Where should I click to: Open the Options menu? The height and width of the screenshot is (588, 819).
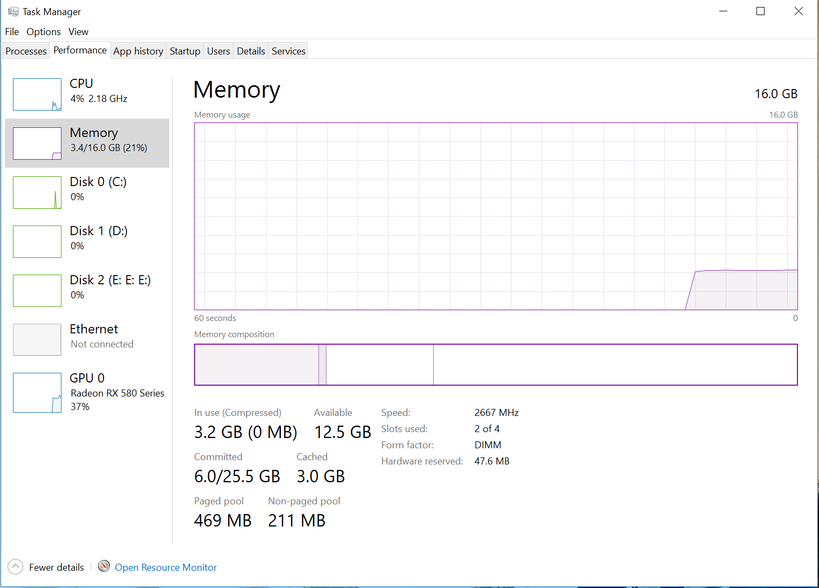(44, 32)
